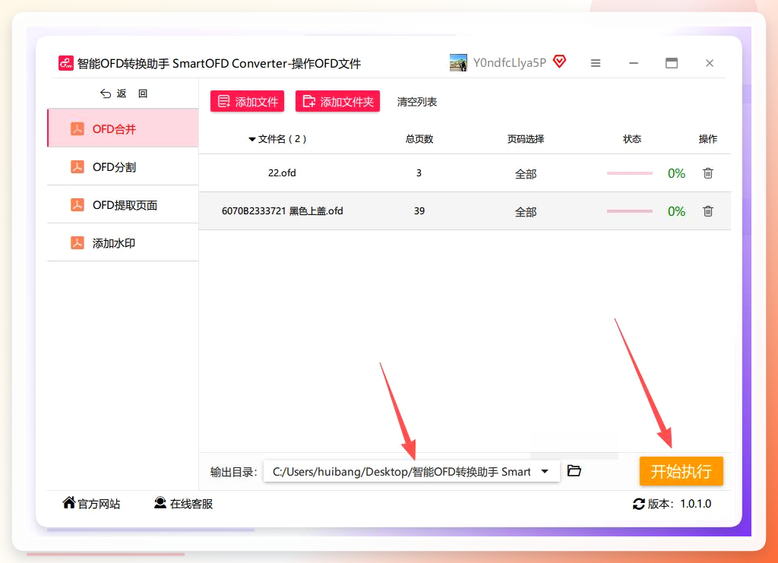
Task: Delete 22.ofd with its trash icon
Action: coord(708,173)
